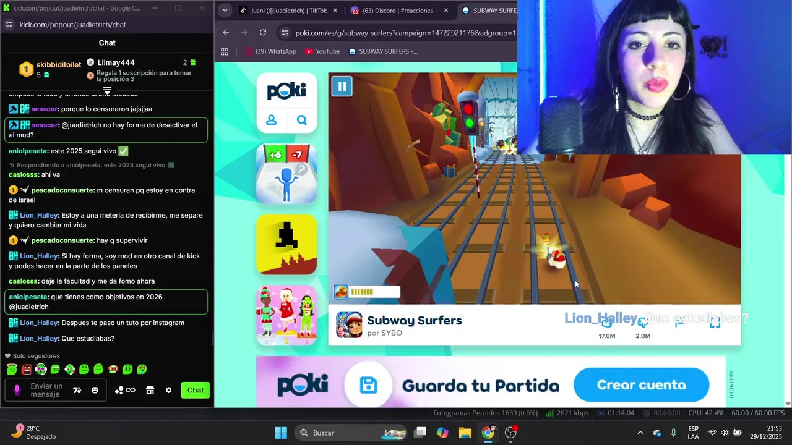
Task: Click the Subway Surfers game icon
Action: pos(349,325)
